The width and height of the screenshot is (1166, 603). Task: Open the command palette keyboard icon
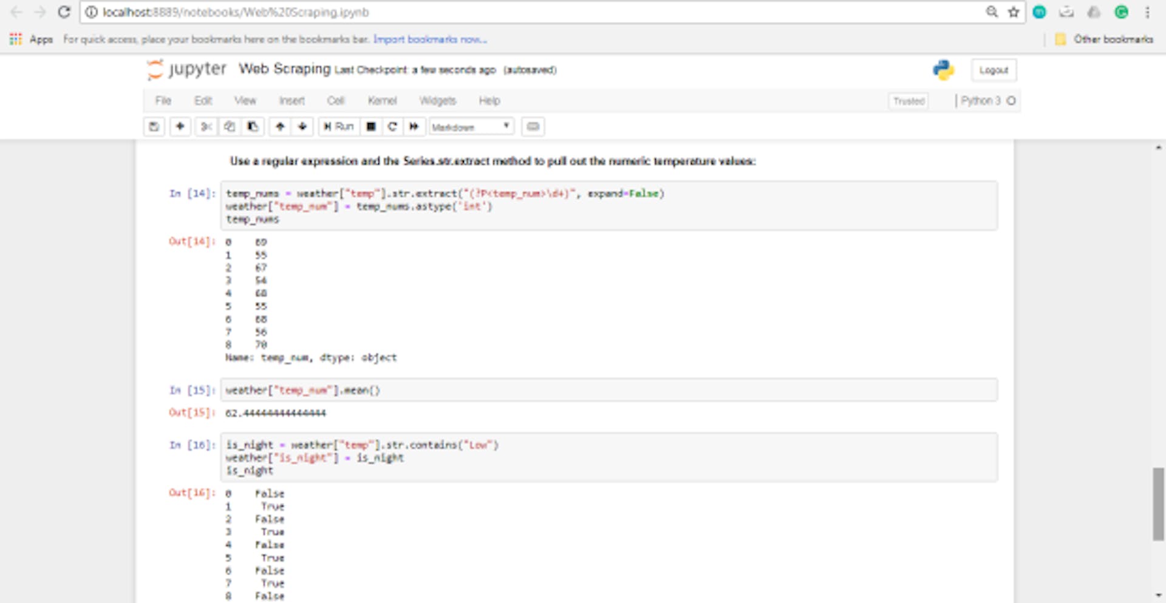click(x=533, y=127)
